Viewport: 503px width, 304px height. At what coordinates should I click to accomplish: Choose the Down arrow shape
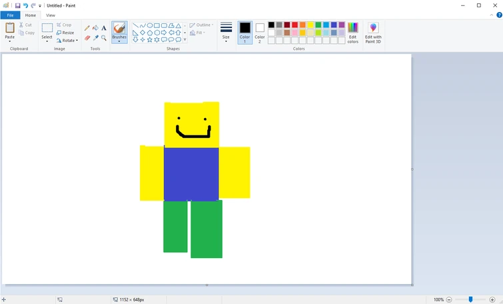[135, 39]
